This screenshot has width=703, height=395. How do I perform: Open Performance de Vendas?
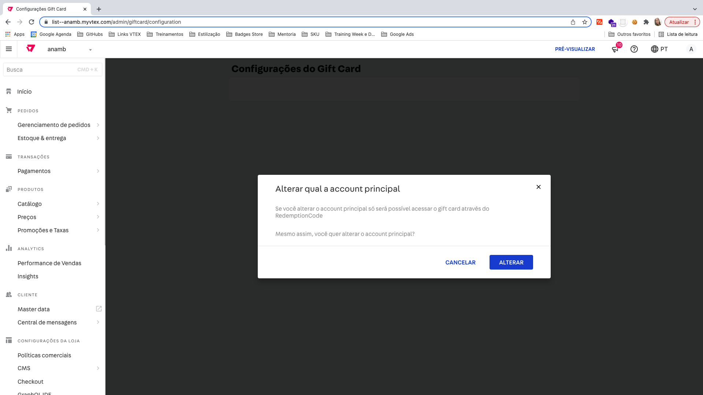coord(49,263)
